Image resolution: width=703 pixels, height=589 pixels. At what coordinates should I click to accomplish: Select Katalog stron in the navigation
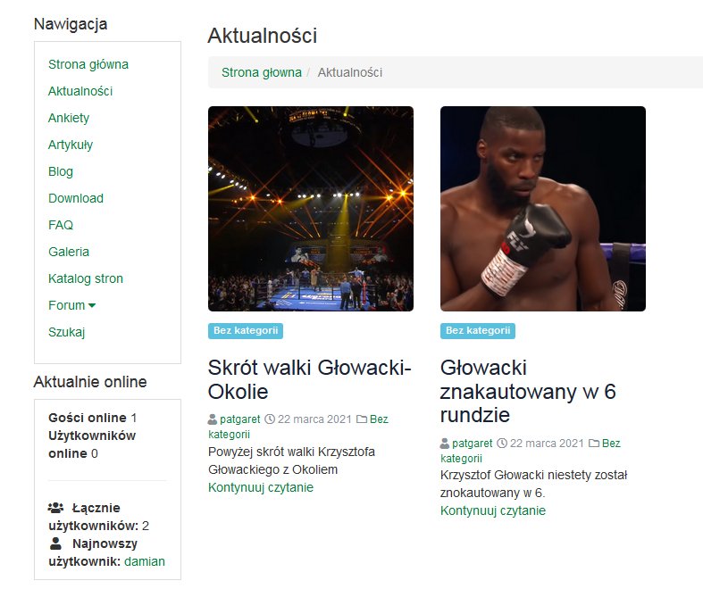[86, 278]
